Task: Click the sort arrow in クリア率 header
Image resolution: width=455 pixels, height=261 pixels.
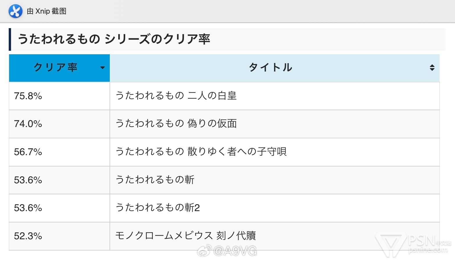Action: [x=102, y=68]
